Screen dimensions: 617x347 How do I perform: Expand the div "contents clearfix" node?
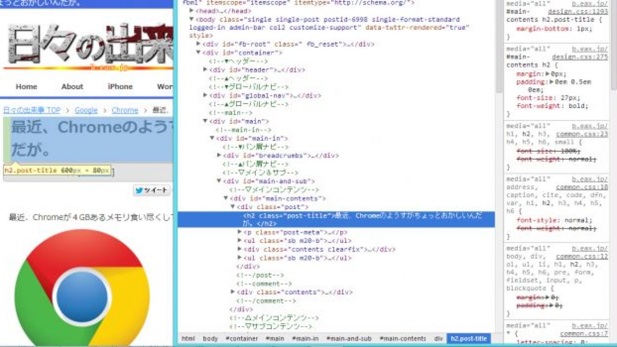tap(240, 250)
